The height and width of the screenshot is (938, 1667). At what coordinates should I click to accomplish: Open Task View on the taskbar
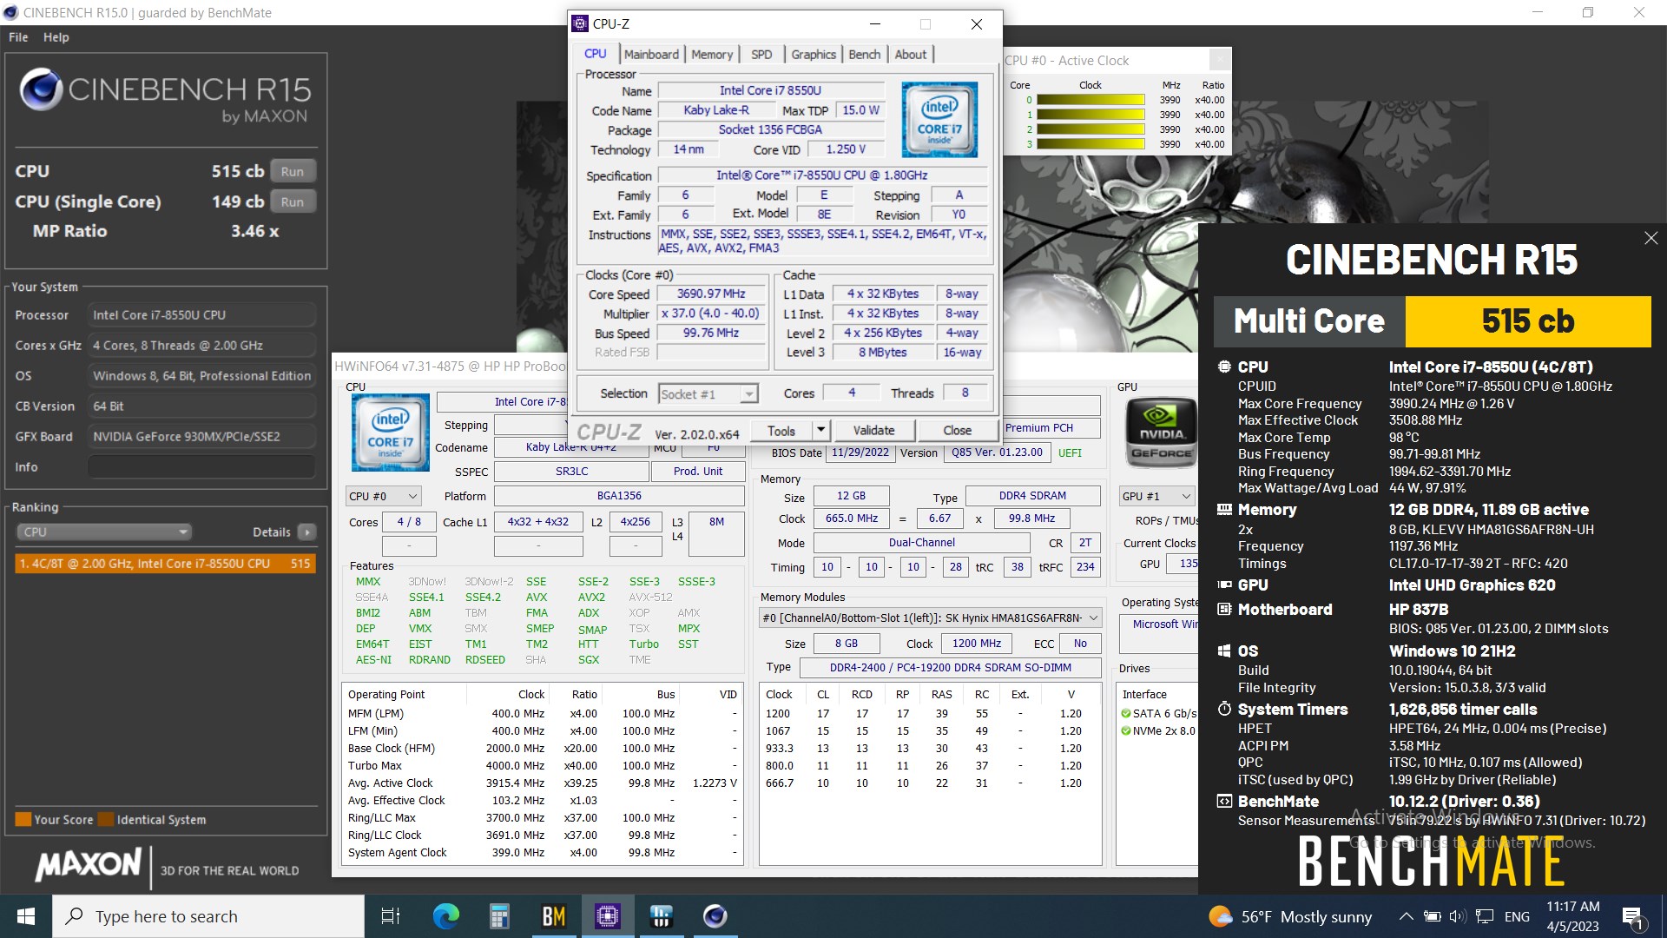click(391, 916)
